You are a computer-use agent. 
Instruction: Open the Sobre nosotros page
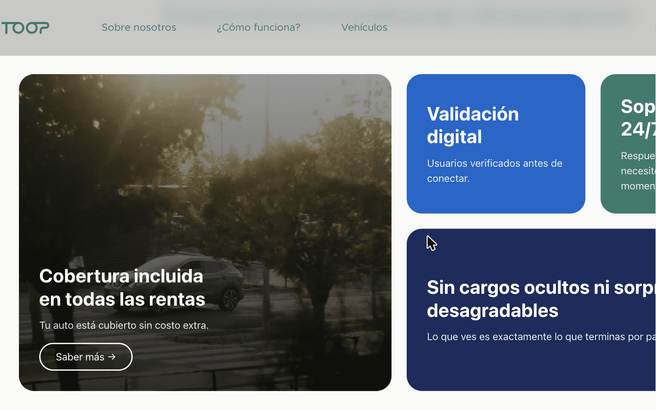click(x=139, y=27)
